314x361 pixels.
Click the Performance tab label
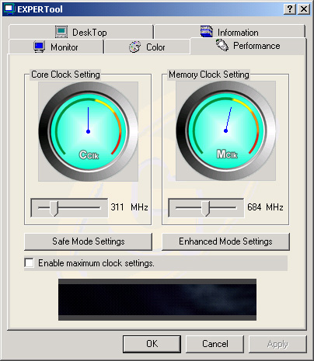click(x=256, y=46)
